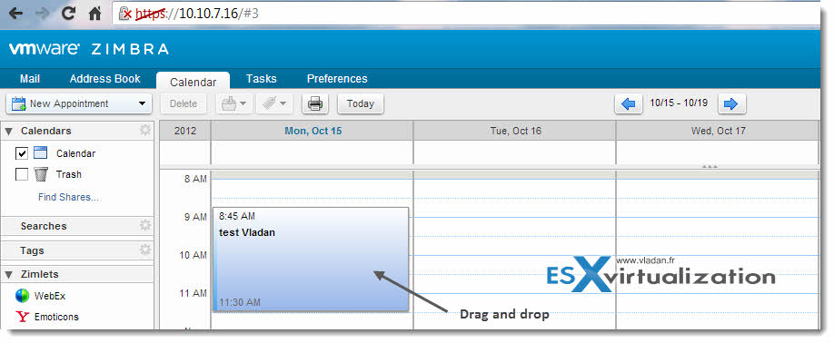
Task: Click the browser reload icon
Action: click(x=69, y=14)
